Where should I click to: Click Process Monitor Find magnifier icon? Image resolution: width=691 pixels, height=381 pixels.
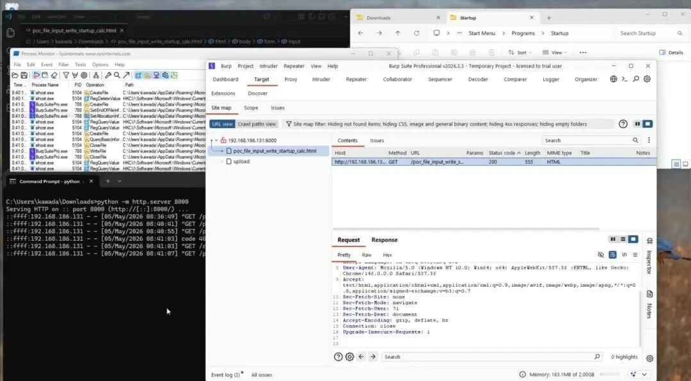[x=117, y=76]
